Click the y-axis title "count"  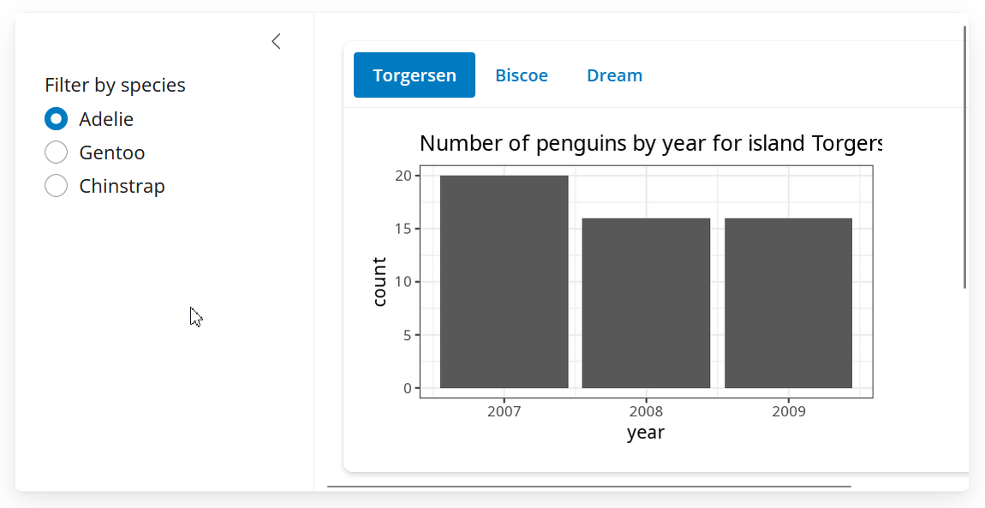pos(379,282)
